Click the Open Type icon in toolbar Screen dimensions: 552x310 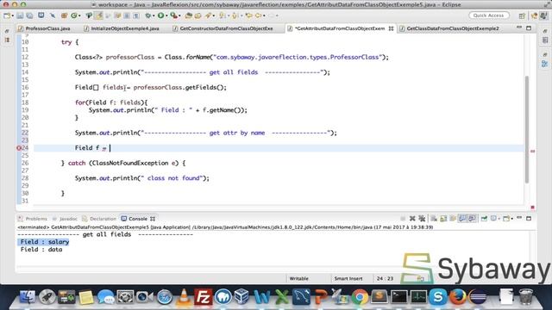[188, 15]
